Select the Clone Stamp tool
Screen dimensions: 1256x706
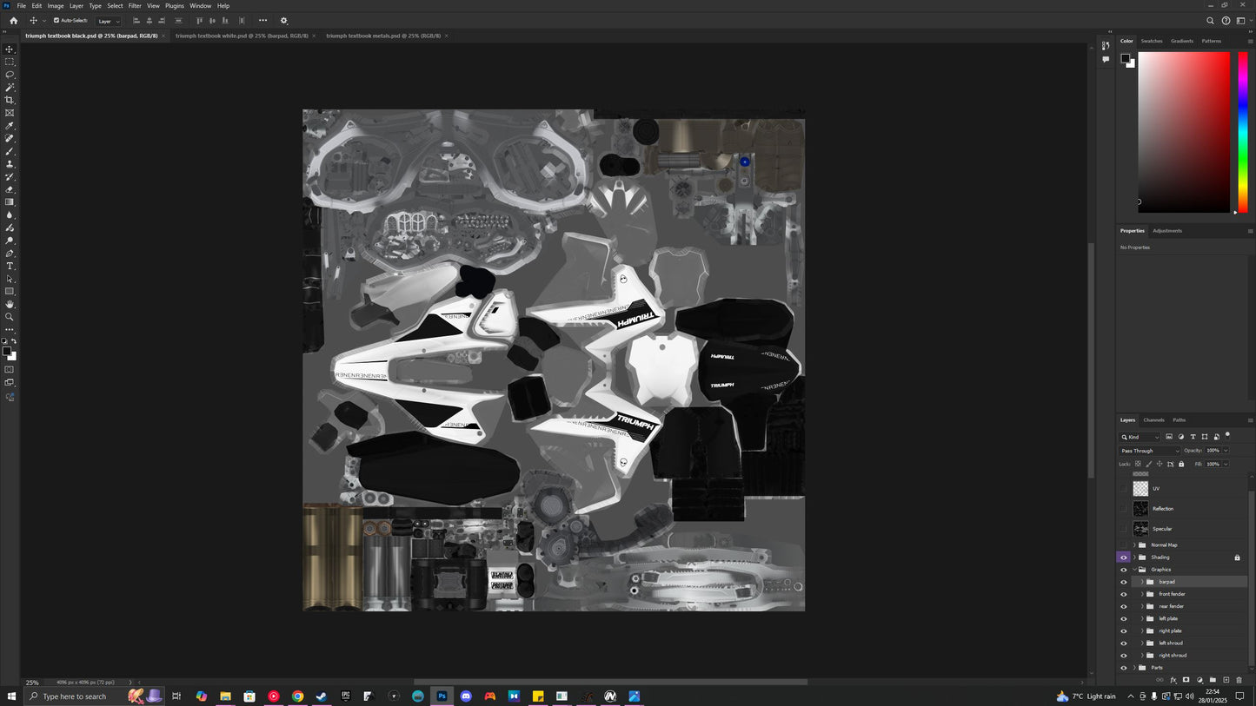pyautogui.click(x=10, y=164)
